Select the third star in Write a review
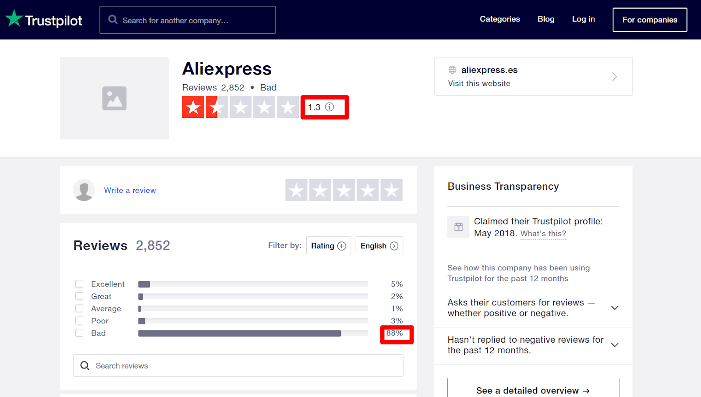The height and width of the screenshot is (397, 701). (x=344, y=190)
